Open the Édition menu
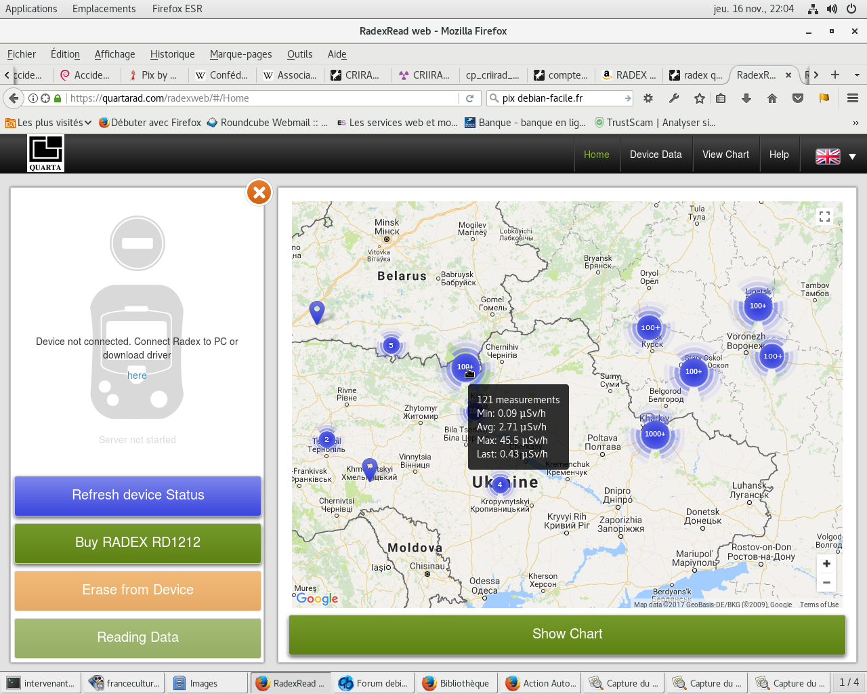 (65, 54)
